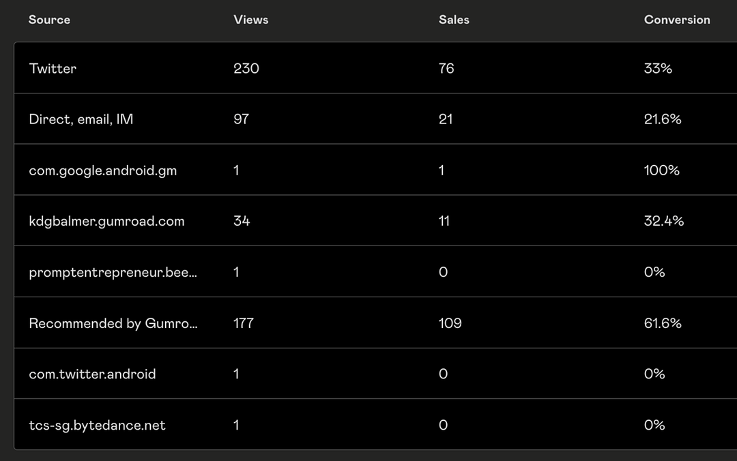Click the Sales column header
This screenshot has height=461, width=737.
(454, 20)
